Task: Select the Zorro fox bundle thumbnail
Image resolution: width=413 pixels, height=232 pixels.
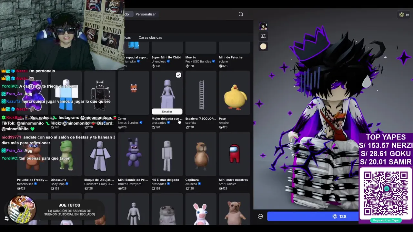Action: pyautogui.click(x=134, y=93)
